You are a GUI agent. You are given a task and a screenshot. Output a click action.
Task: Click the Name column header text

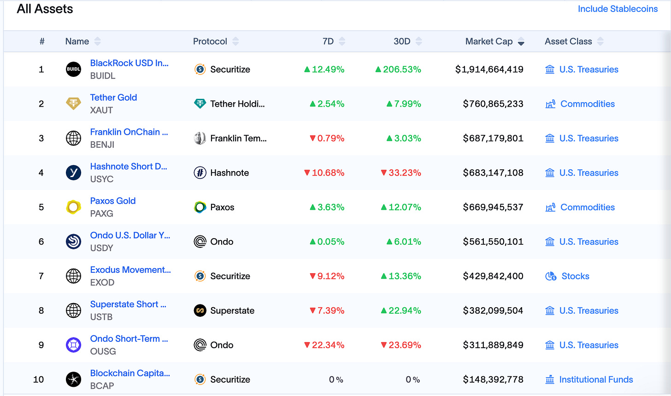tap(77, 41)
